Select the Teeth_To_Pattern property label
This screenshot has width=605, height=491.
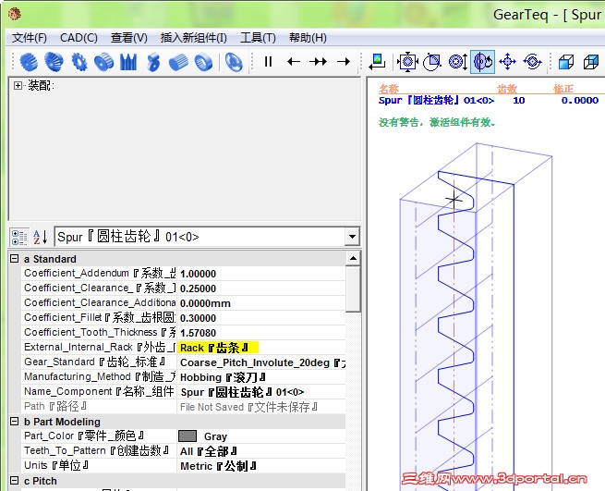[x=100, y=451]
